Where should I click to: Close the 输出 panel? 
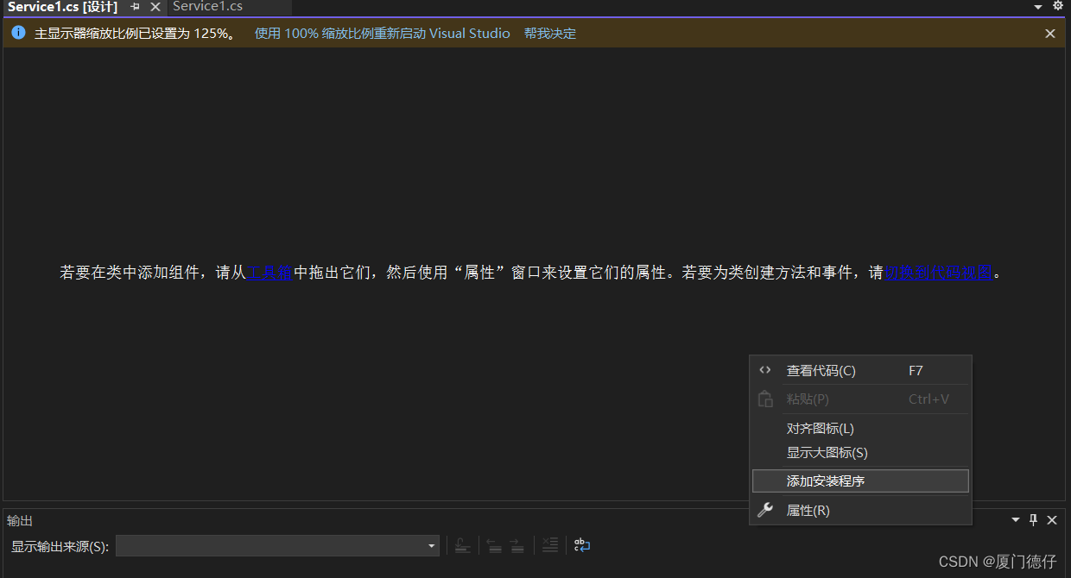click(1052, 520)
